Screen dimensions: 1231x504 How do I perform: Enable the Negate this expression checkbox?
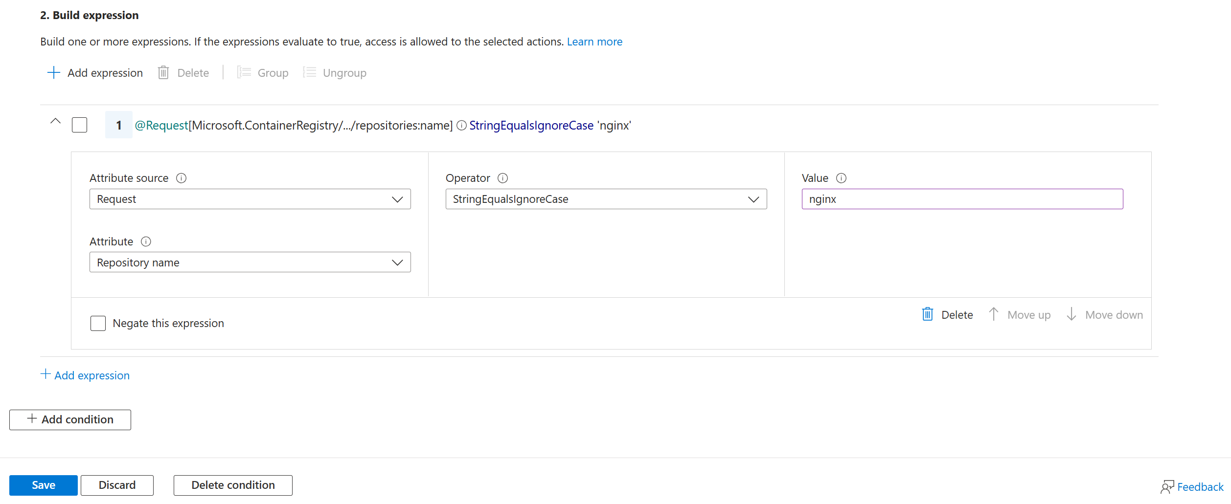(98, 324)
